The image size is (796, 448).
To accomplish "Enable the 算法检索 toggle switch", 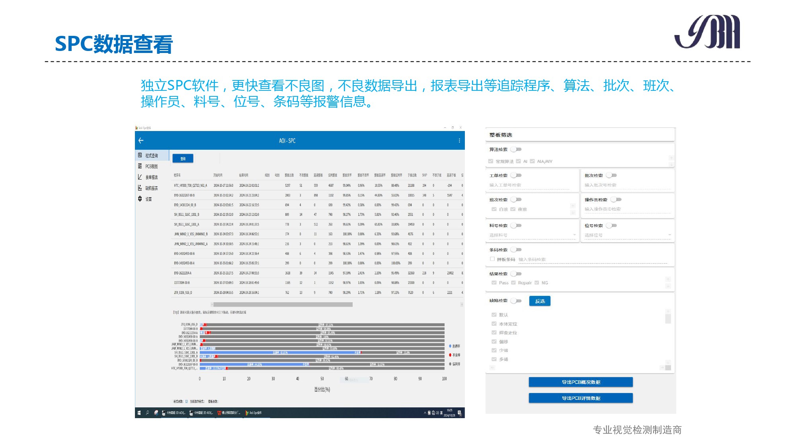I will pos(516,149).
